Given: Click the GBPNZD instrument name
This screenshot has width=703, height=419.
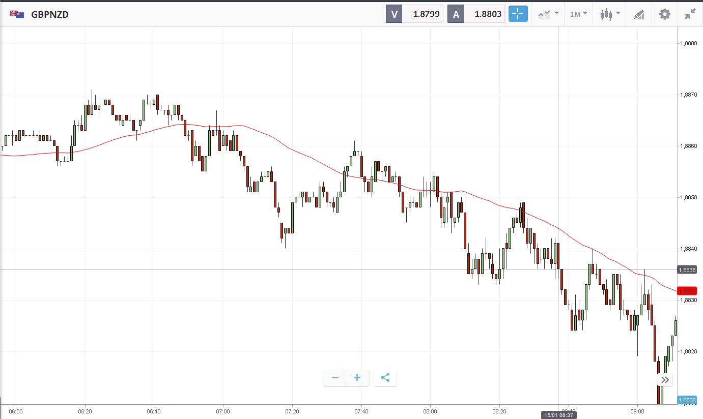Looking at the screenshot, I should [50, 14].
